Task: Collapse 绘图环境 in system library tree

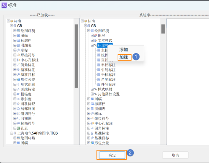Action: pyautogui.click(x=89, y=31)
